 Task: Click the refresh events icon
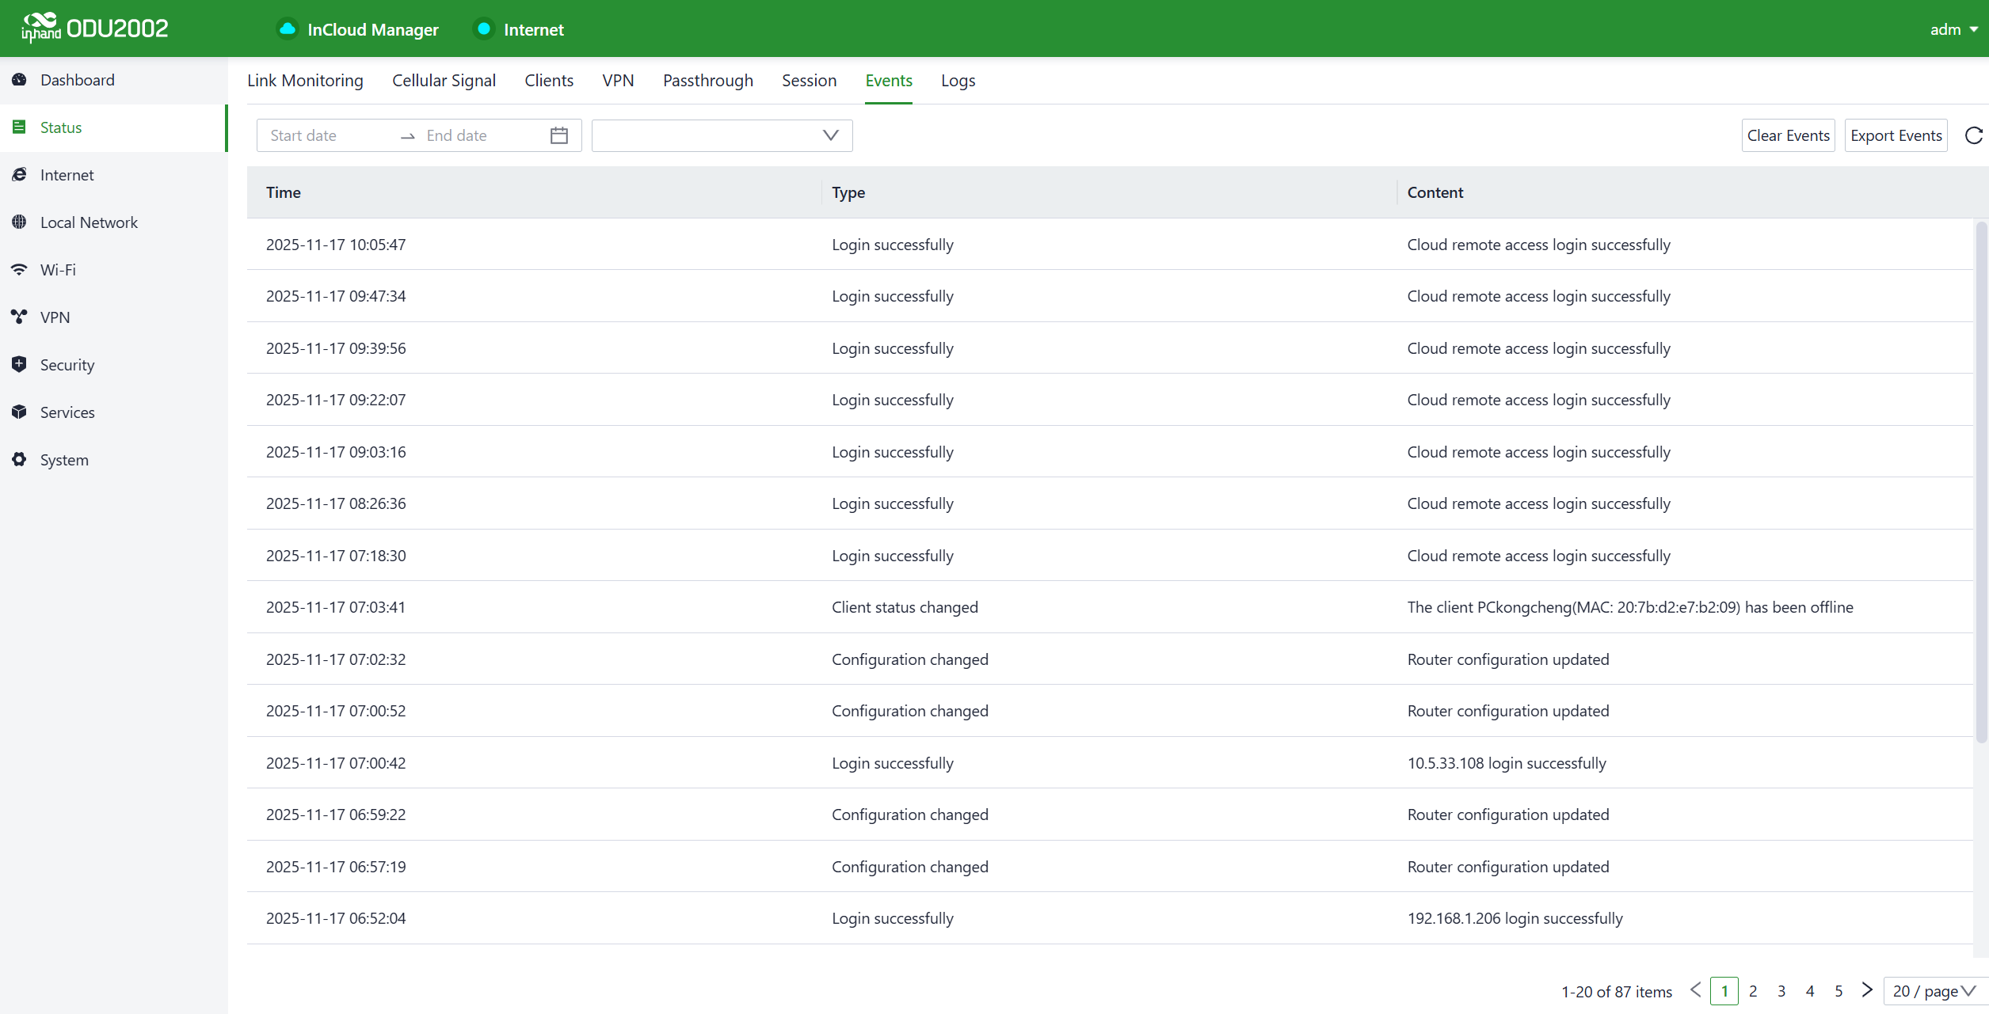[1973, 135]
